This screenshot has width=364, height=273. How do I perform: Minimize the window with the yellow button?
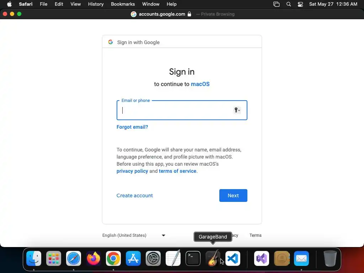coord(12,14)
